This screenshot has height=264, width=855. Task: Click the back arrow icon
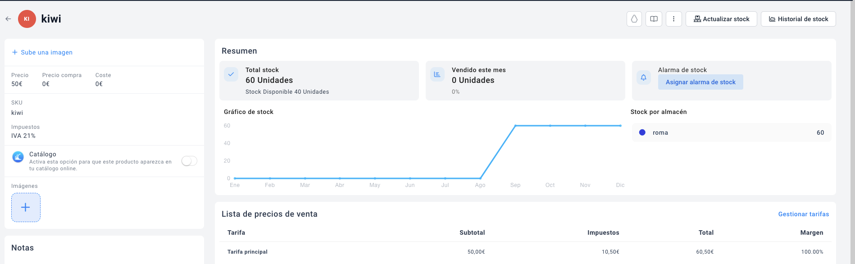pyautogui.click(x=8, y=19)
